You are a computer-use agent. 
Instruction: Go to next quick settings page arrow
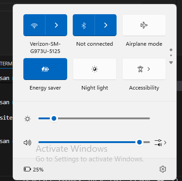click(171, 63)
